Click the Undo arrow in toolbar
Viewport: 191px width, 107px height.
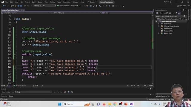coord(25,6)
